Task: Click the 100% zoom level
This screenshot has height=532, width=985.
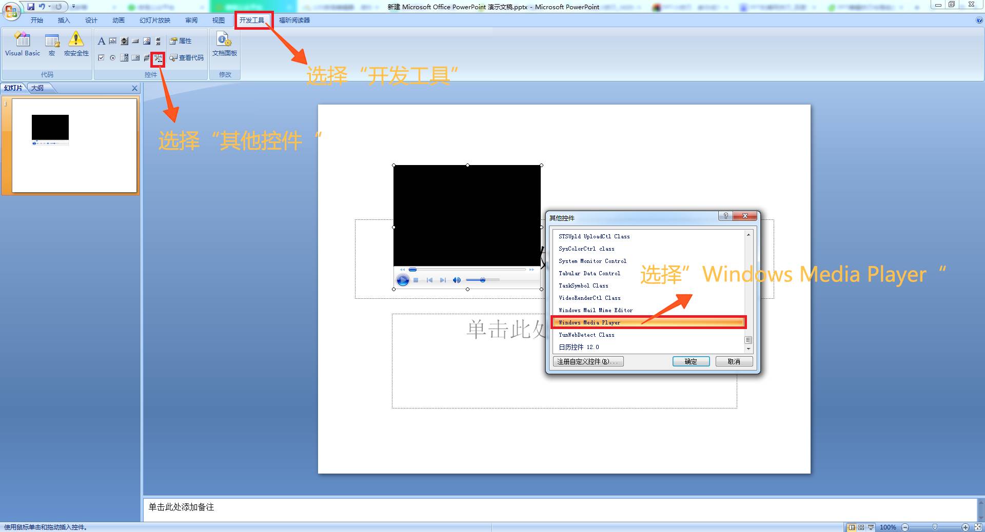Action: point(888,527)
